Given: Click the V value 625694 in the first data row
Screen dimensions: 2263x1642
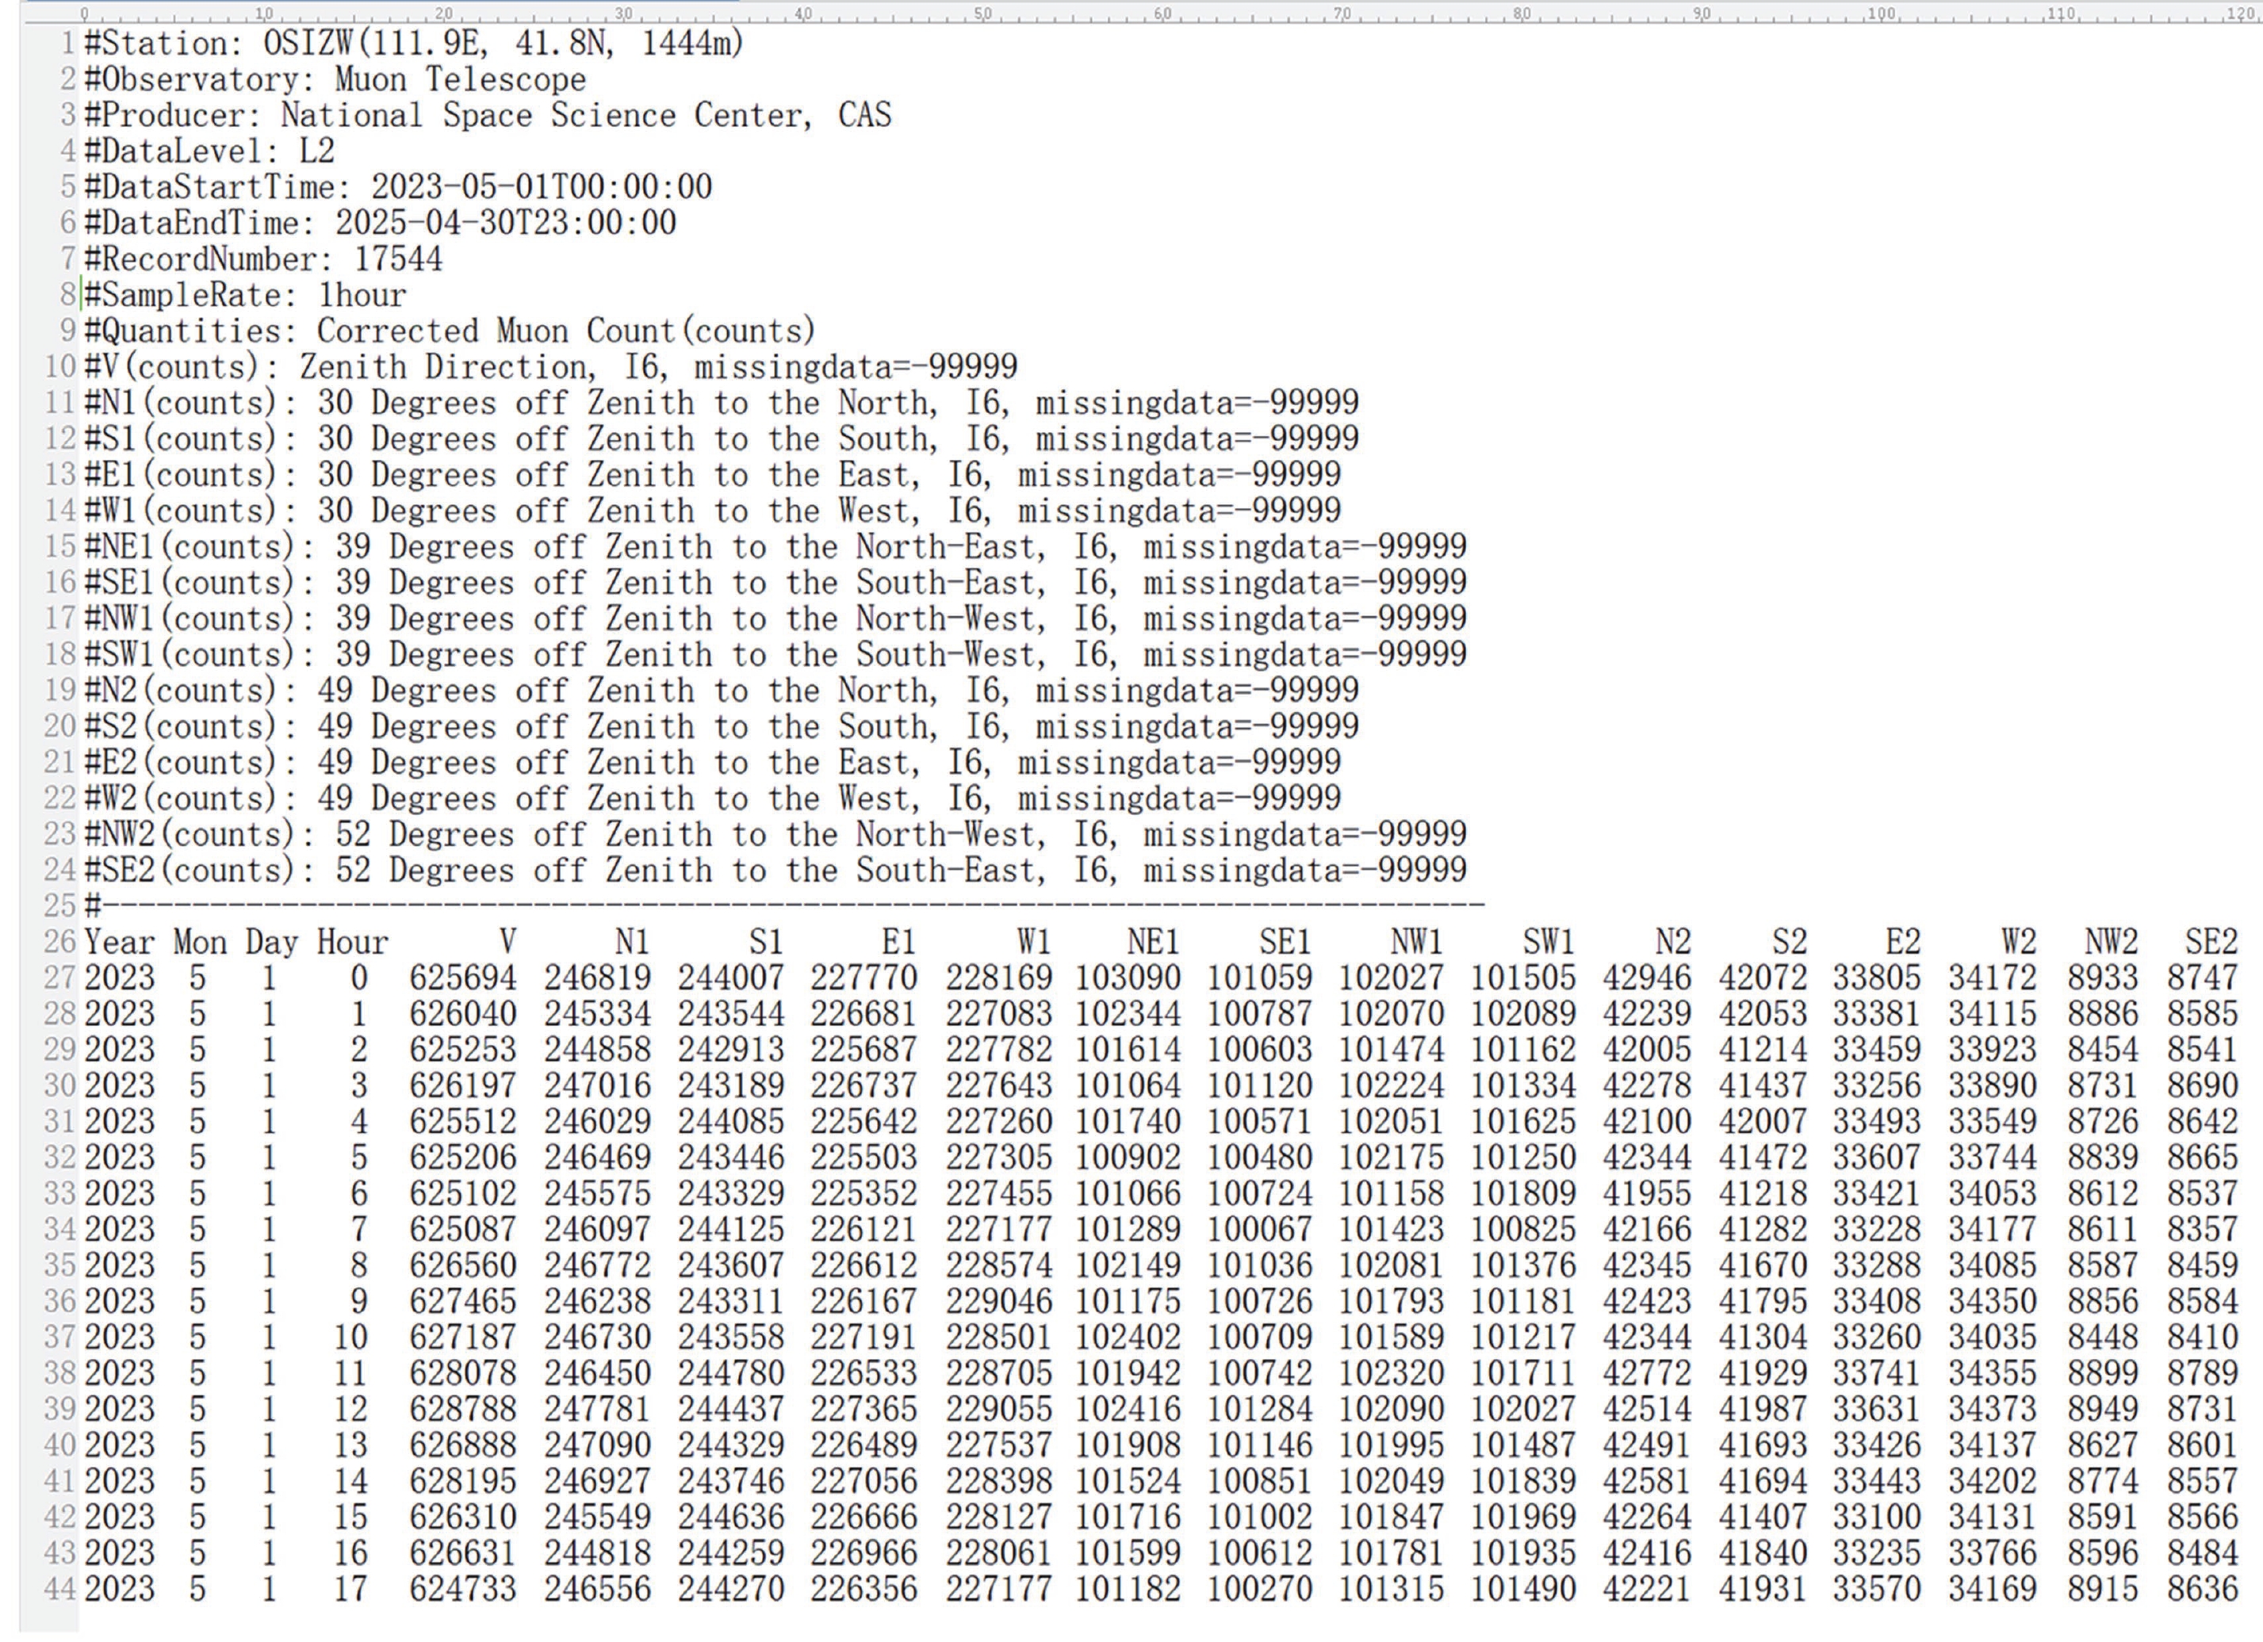Looking at the screenshot, I should pos(462,978).
